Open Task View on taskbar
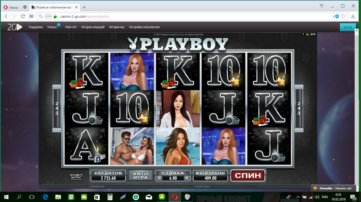Screen dimensions: 361x202 pyautogui.click(x=32, y=197)
